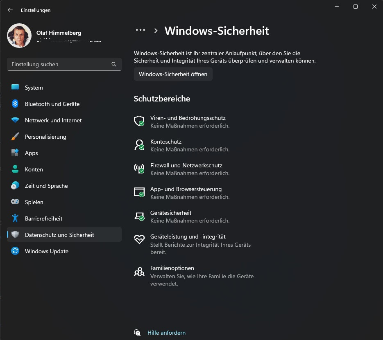Click the Bluetooth icon in sidebar

tap(15, 104)
